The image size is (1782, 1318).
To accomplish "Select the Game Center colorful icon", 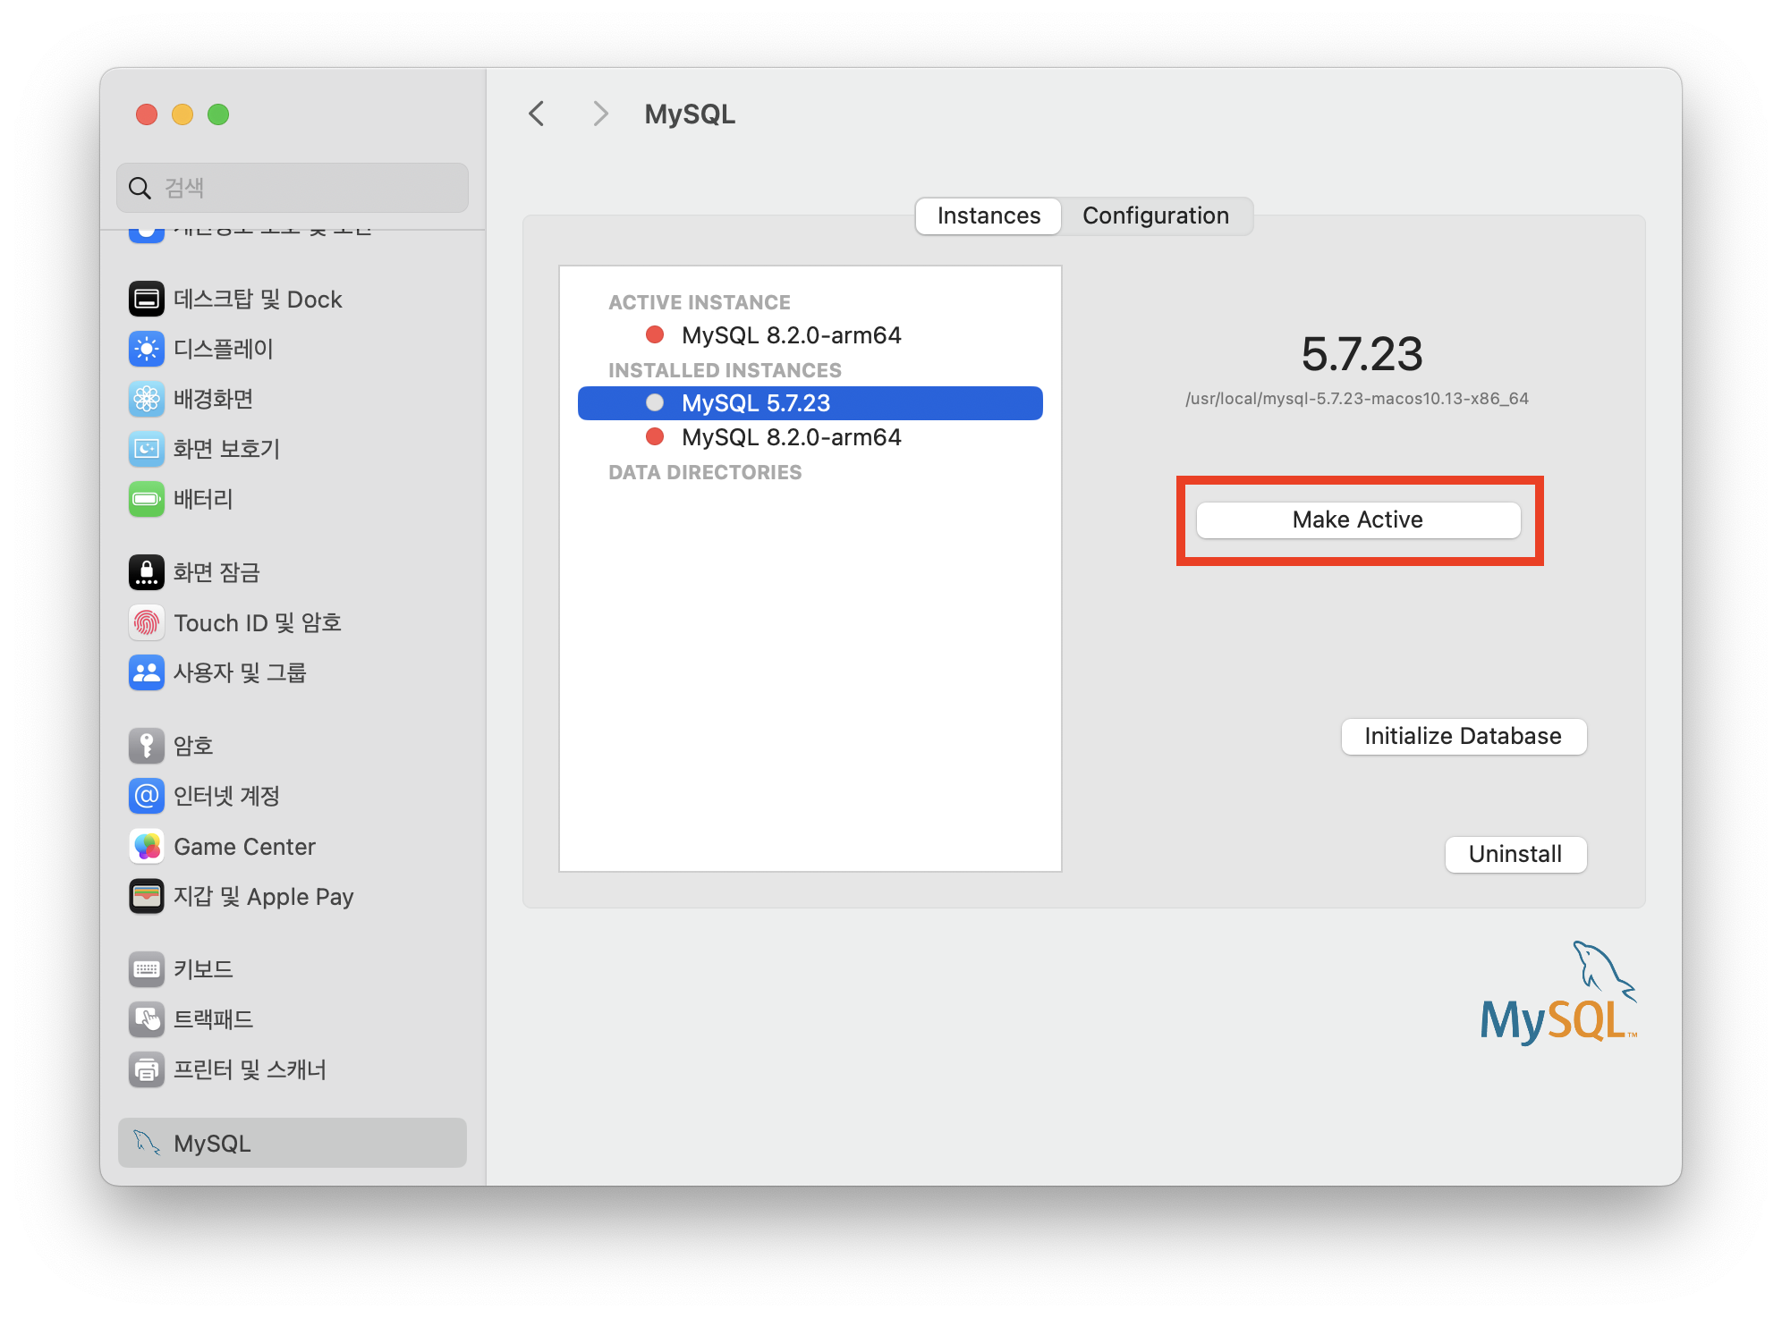I will (147, 846).
